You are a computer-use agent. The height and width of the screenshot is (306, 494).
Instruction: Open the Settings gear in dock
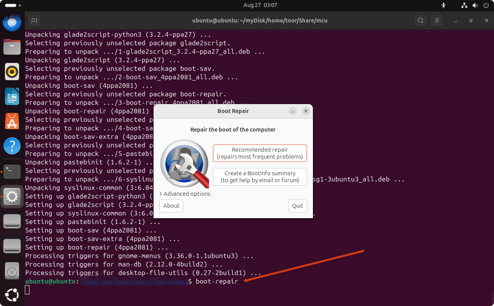12,197
